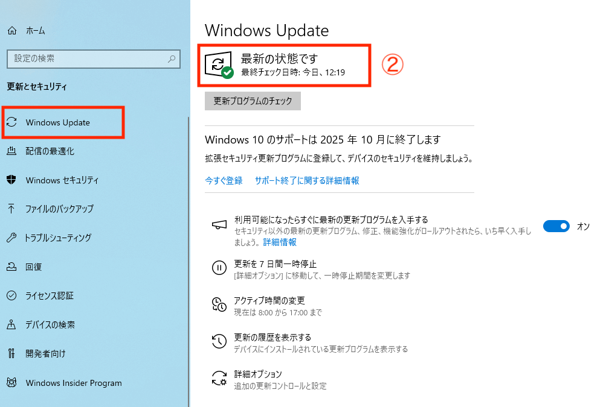Click 更新プログラムのチェック button

point(253,101)
